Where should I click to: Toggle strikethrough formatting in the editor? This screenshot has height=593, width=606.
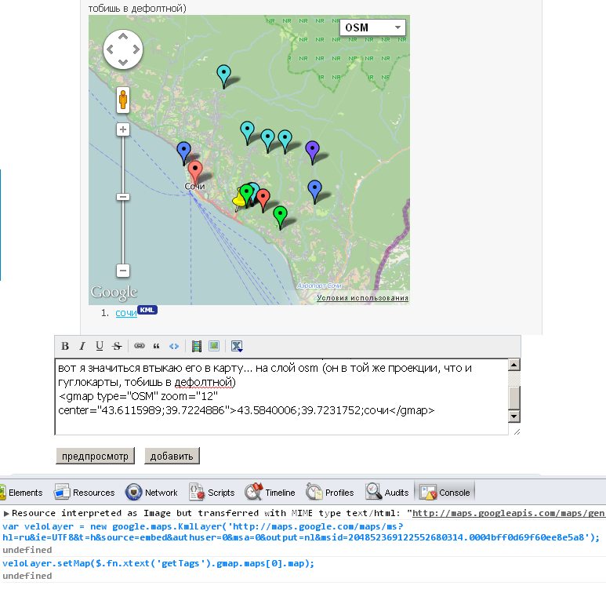[117, 346]
